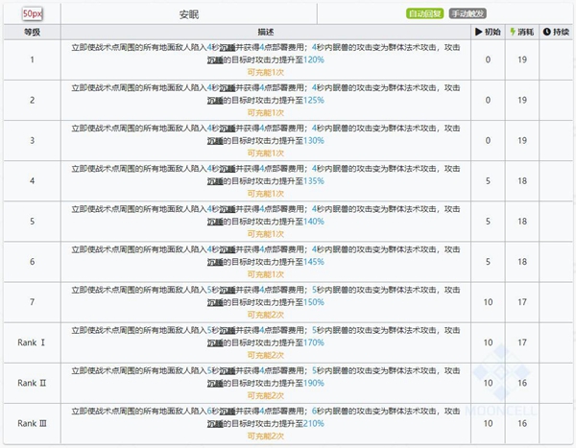Click 可充能2次 text in level 7 row
The image size is (576, 448).
265,314
